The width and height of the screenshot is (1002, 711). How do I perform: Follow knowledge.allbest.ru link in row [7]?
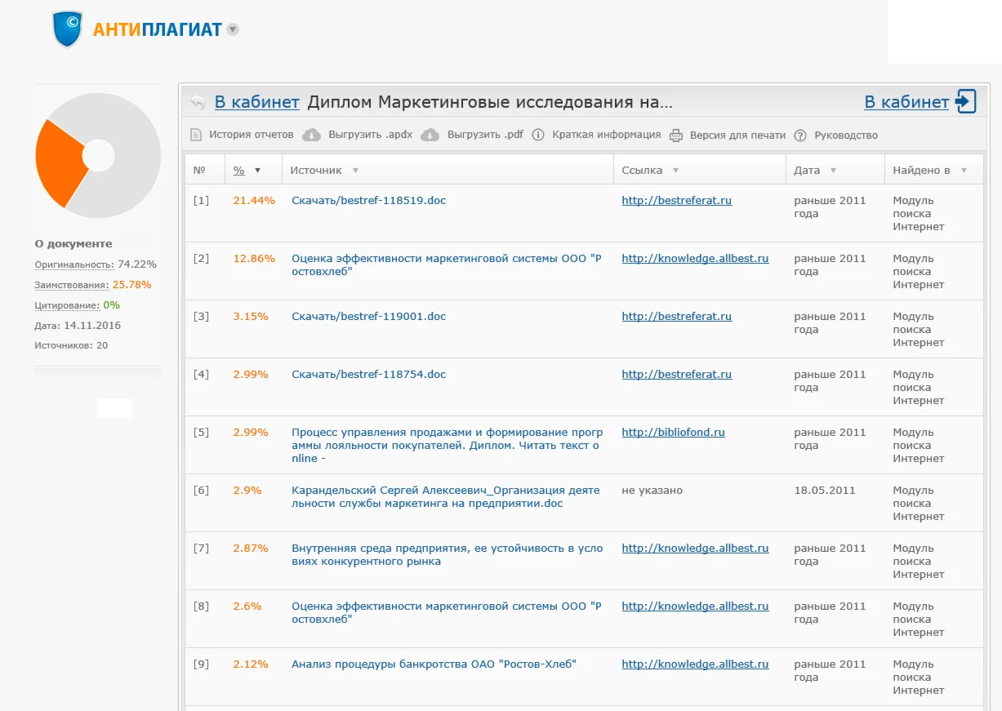click(x=695, y=548)
